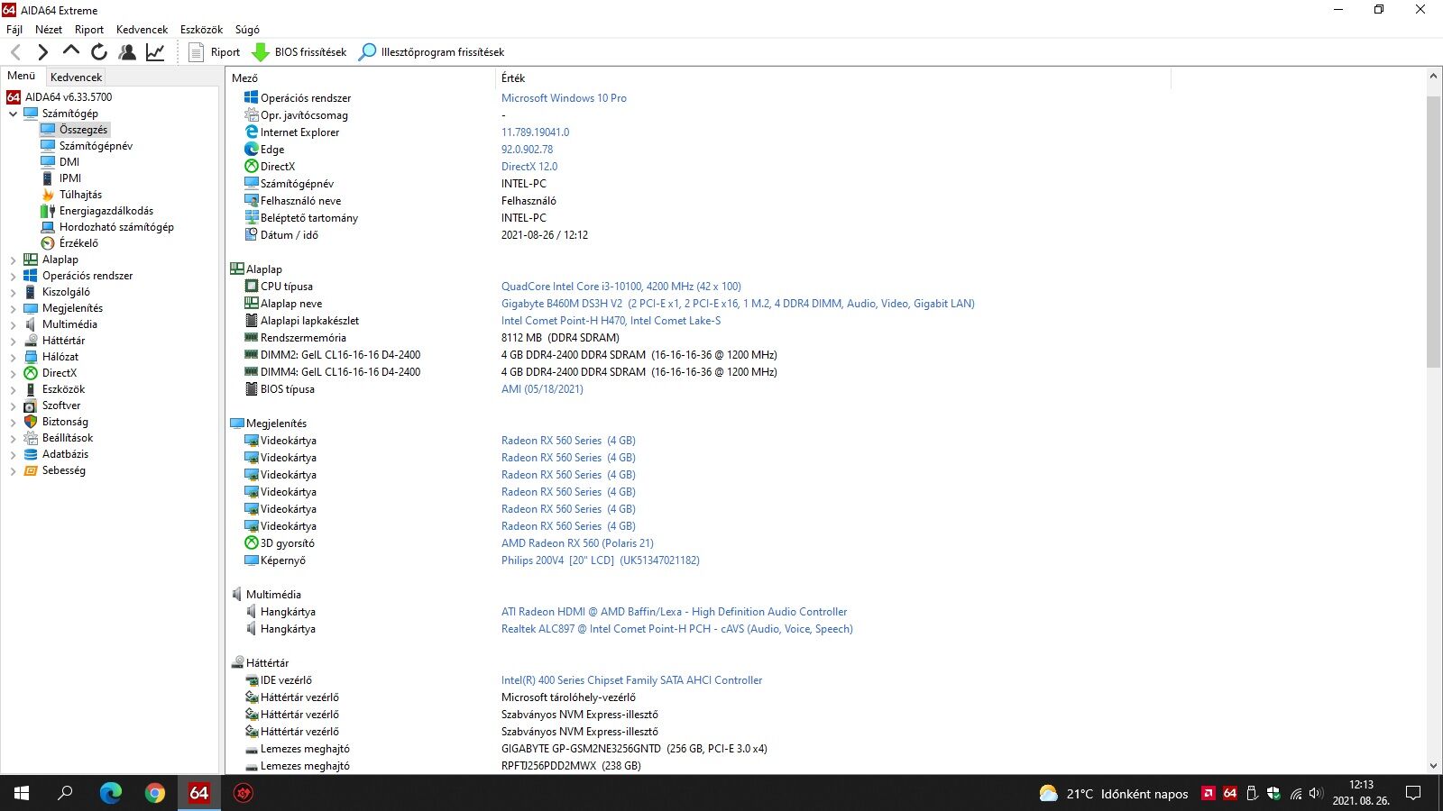Viewport: 1443px width, 811px height.
Task: Select Hordozható számítógép tree item
Action: (x=116, y=227)
